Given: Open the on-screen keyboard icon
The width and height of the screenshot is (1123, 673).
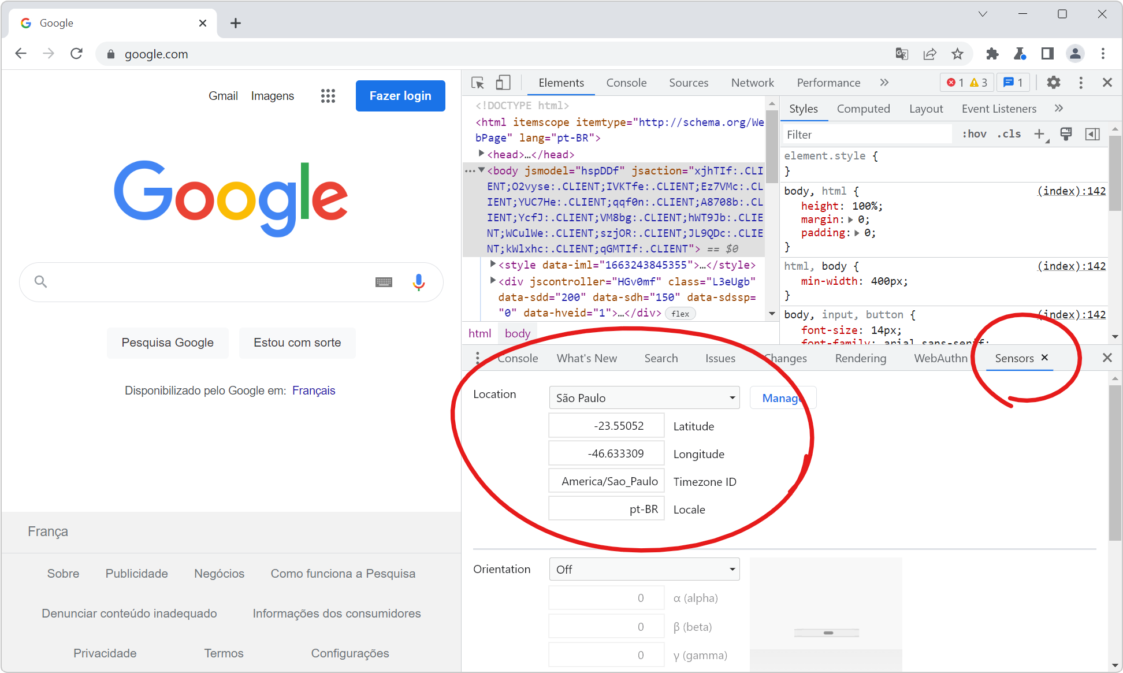Looking at the screenshot, I should pos(384,282).
